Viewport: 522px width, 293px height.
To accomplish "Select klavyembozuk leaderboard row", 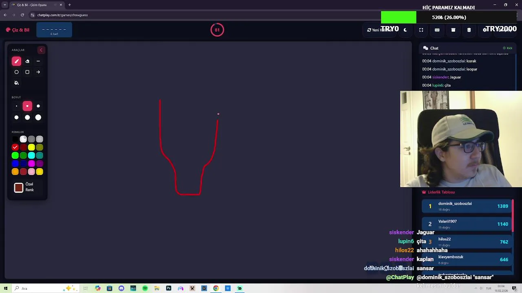I will [466, 260].
